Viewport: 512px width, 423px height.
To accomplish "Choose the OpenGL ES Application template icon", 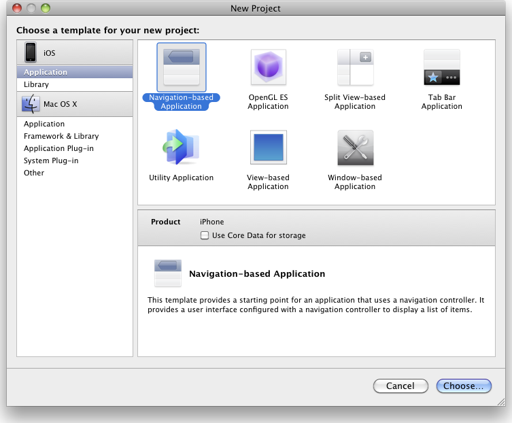I will 268,67.
